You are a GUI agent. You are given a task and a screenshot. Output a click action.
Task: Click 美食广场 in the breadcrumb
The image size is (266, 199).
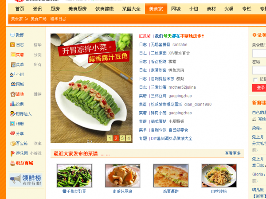(39, 19)
